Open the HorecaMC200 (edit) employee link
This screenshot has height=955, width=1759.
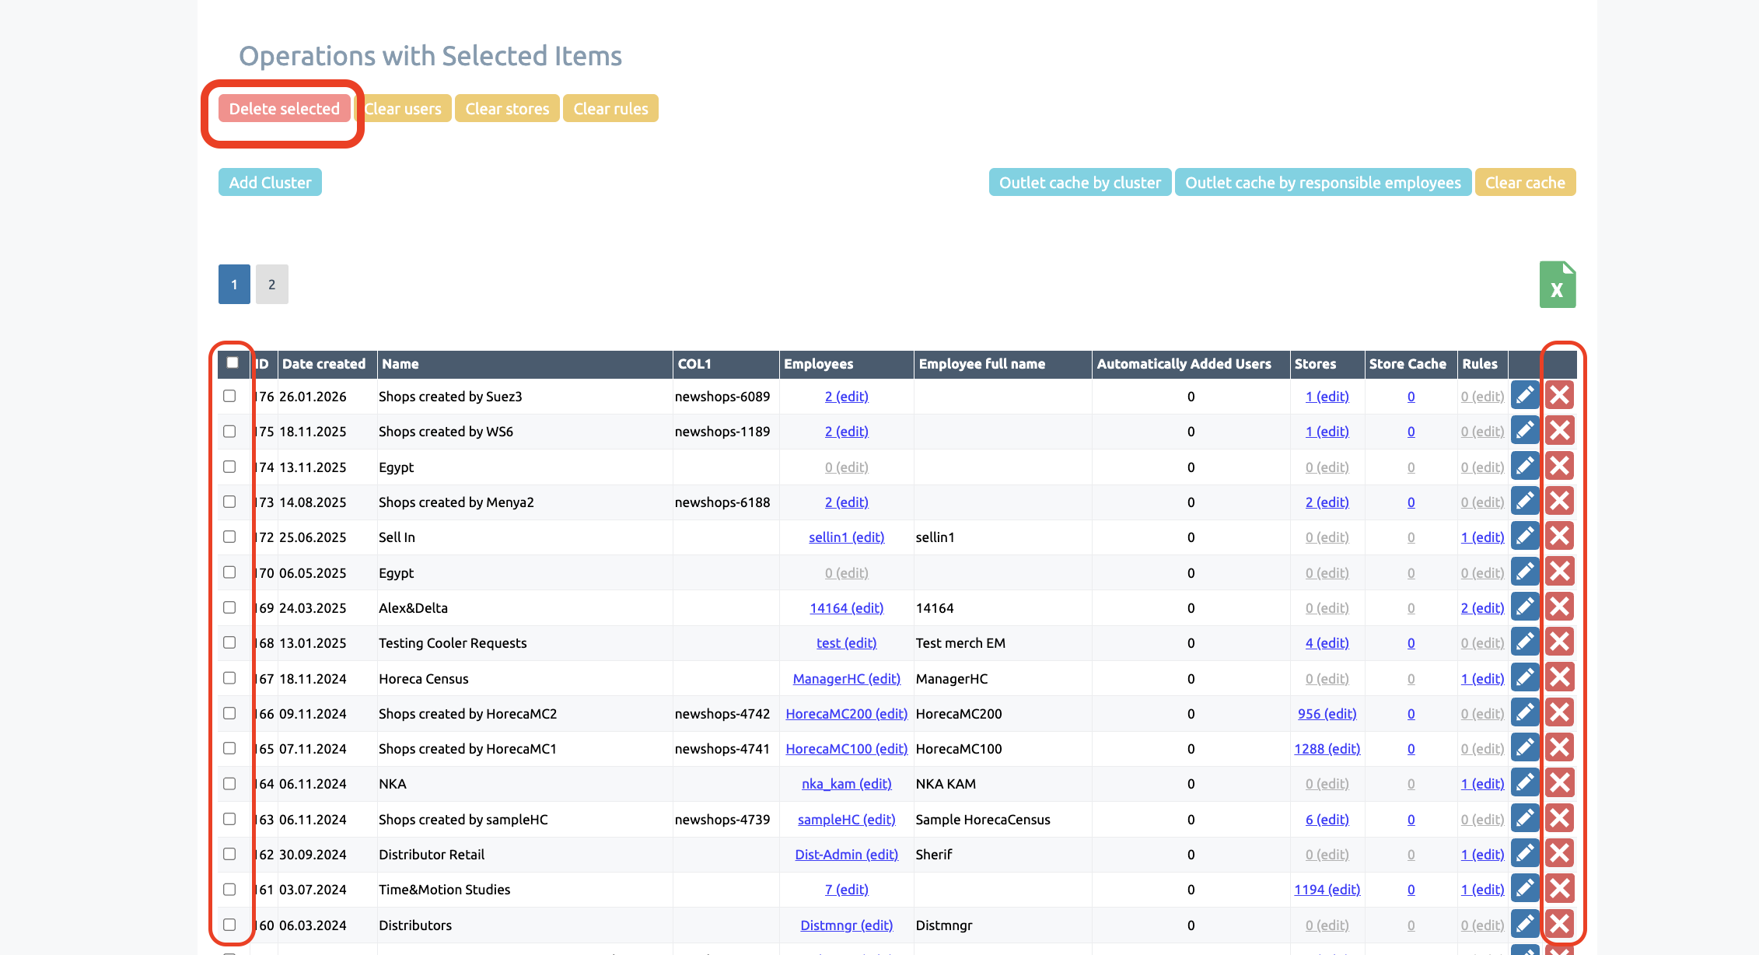[846, 714]
